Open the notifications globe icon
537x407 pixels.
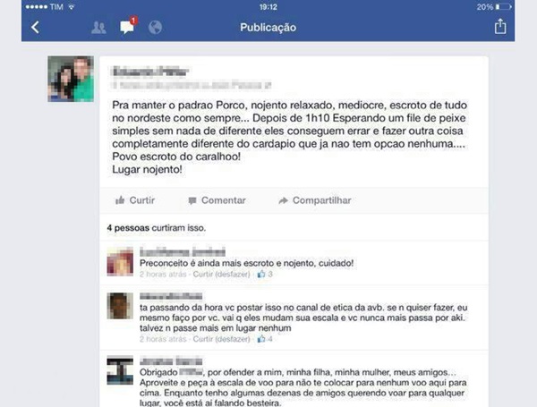(155, 28)
